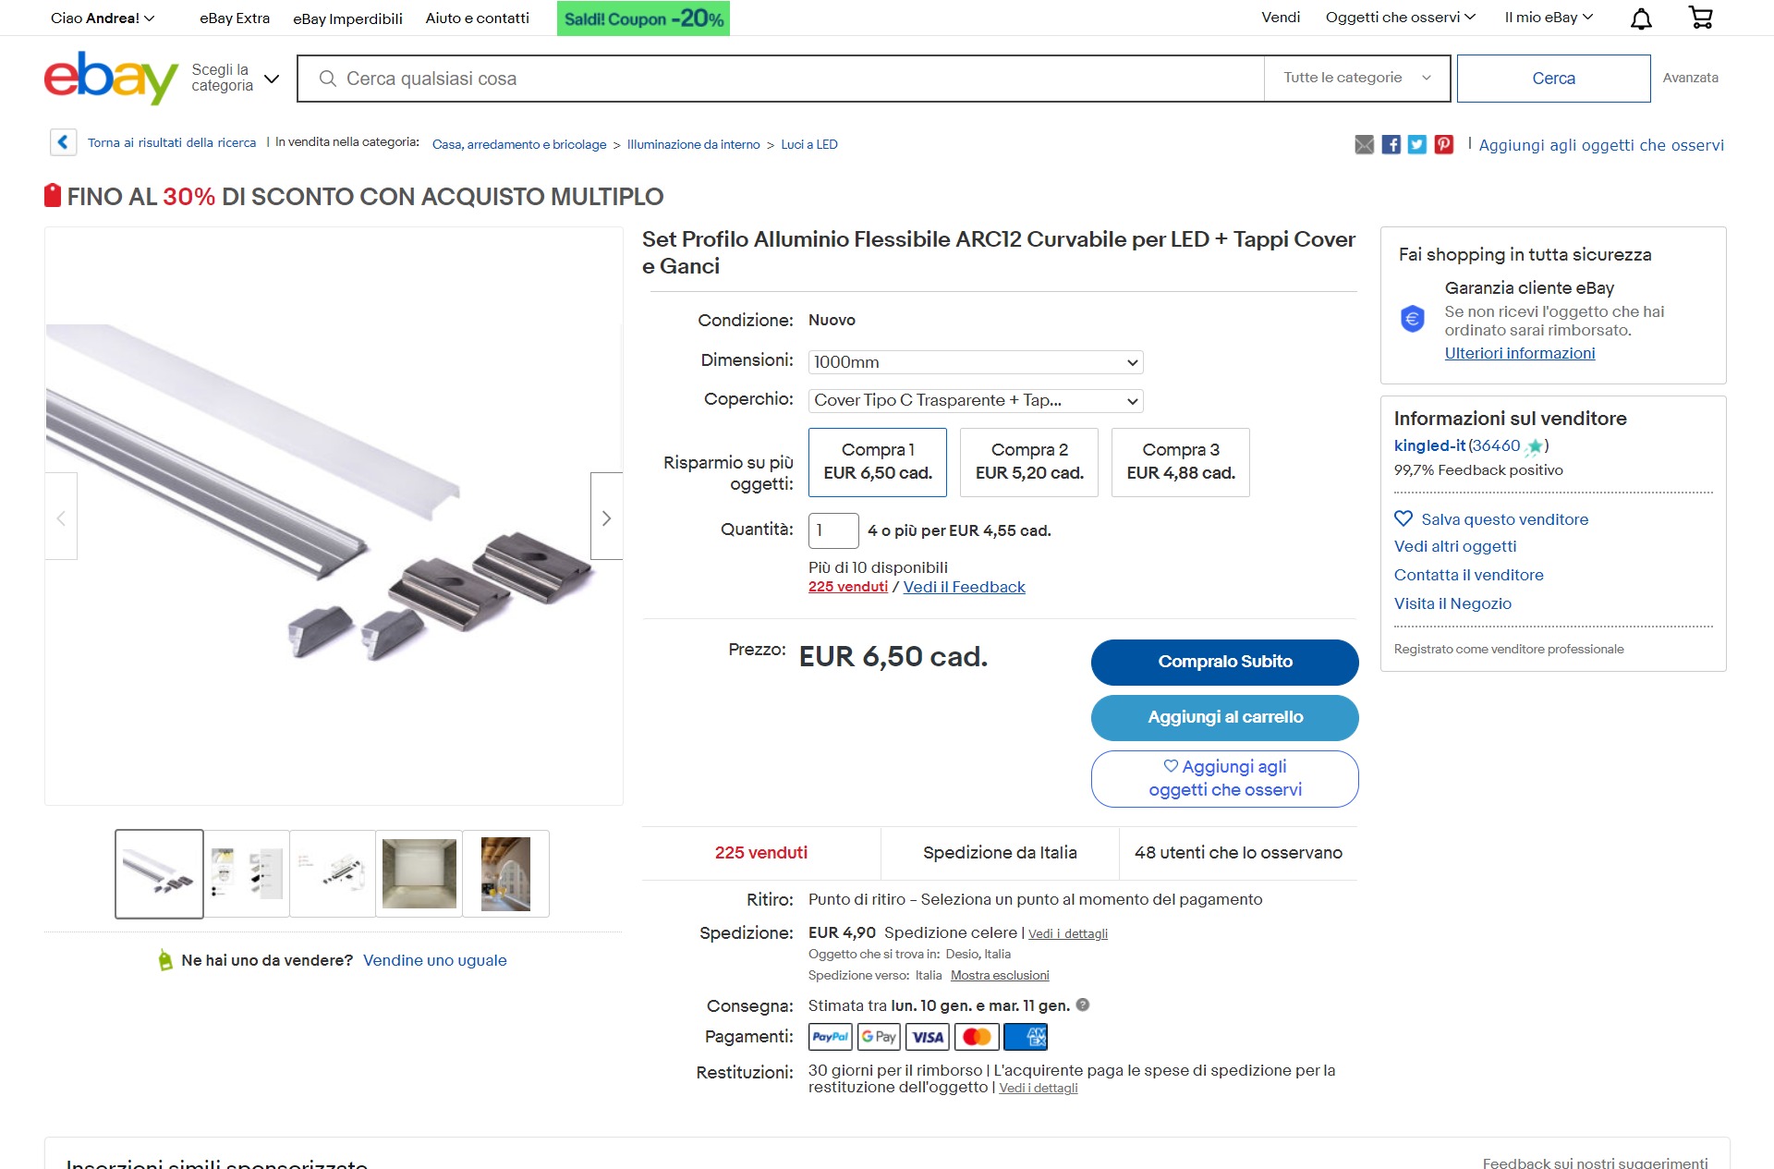Open the notifications bell icon
1774x1169 pixels.
coord(1641,18)
